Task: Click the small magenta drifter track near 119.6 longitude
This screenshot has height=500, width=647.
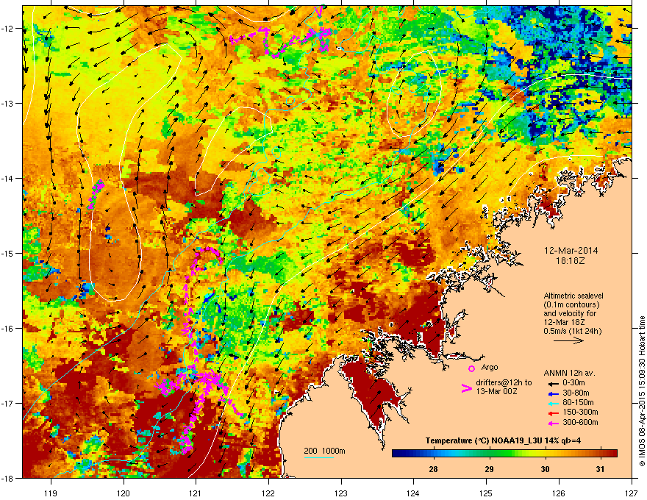Action: (x=96, y=193)
